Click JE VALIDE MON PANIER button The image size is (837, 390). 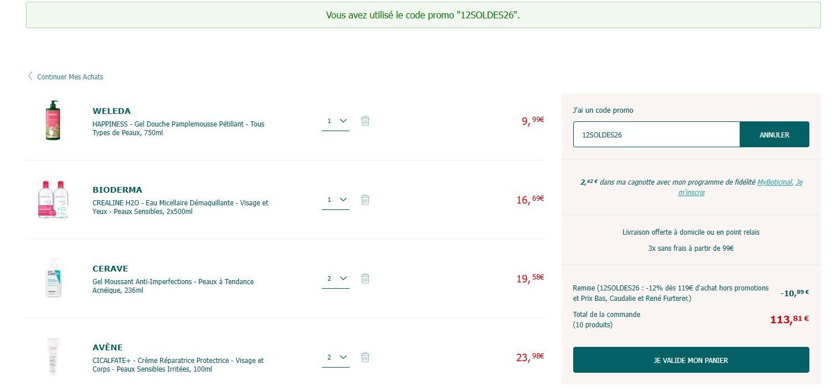[691, 360]
